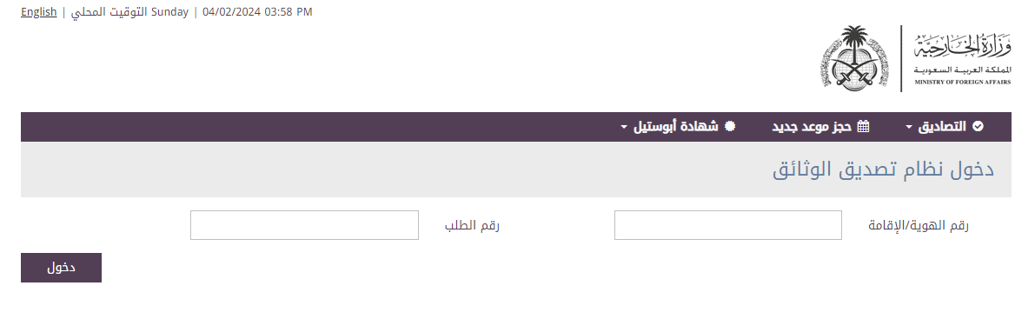Click the MINISTRY OF FOREIGN AFFAIRS caption

click(962, 82)
